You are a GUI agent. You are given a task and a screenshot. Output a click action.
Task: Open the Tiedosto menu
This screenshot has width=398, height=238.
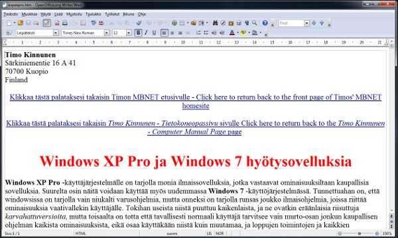(x=11, y=14)
